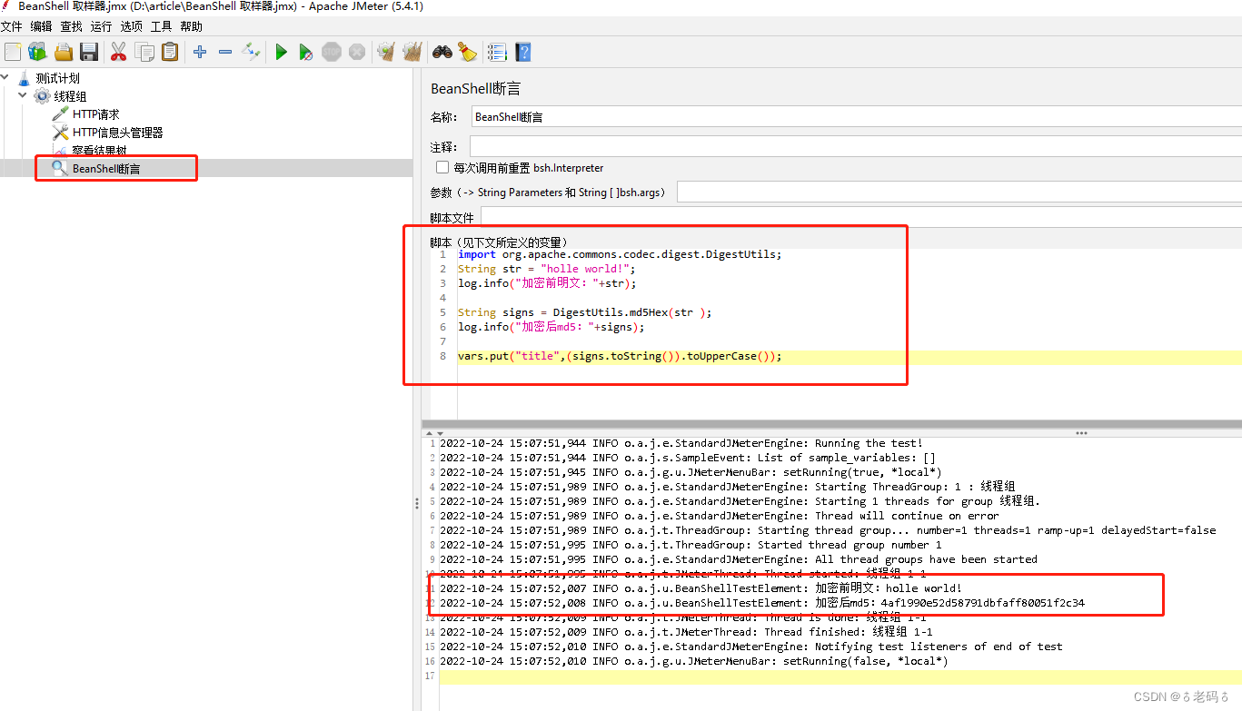
Task: Paste element using the clipboard icon
Action: point(170,52)
